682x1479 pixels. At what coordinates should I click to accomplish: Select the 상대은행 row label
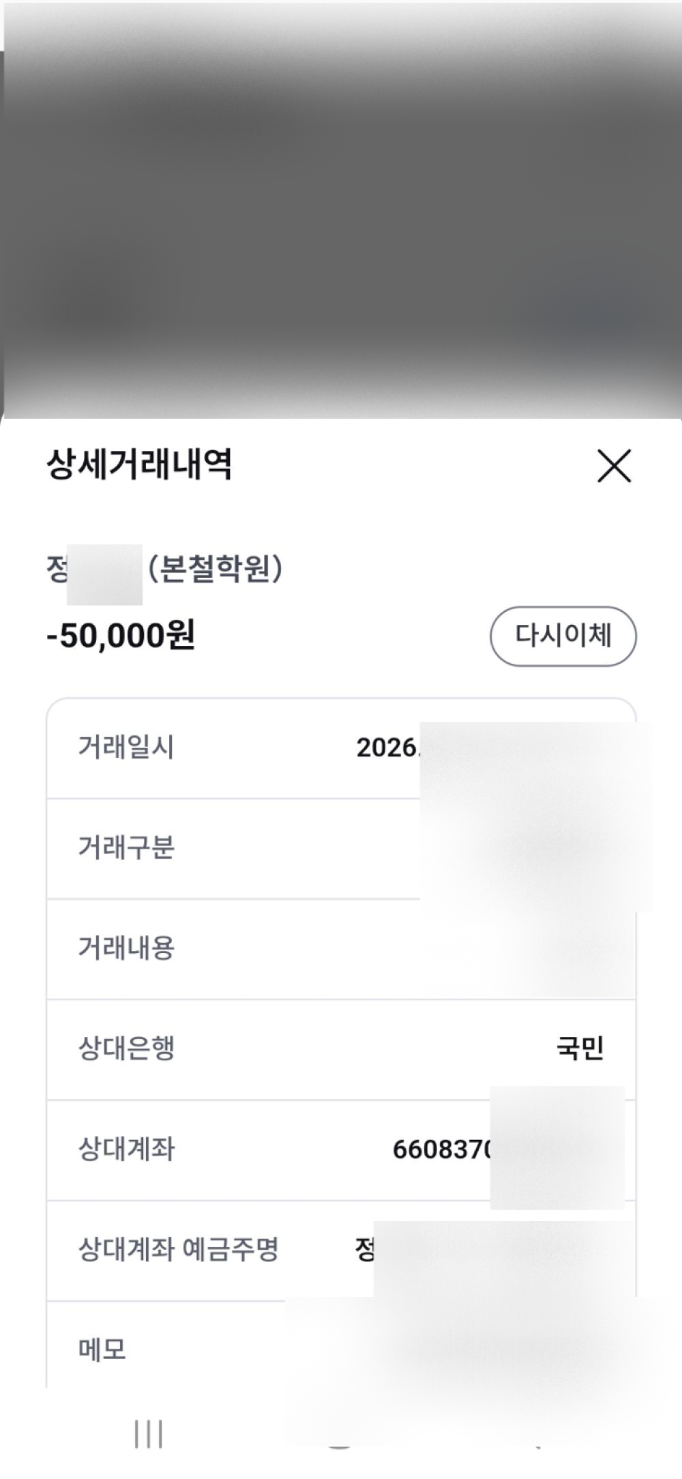pyautogui.click(x=126, y=1049)
